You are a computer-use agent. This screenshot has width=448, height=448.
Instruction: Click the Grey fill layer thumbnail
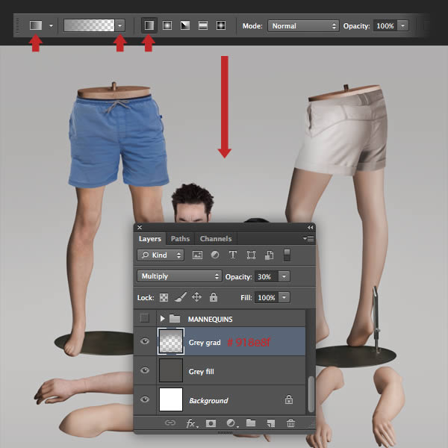coord(172,371)
